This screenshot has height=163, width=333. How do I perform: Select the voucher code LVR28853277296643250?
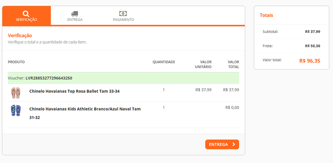[x=49, y=78]
